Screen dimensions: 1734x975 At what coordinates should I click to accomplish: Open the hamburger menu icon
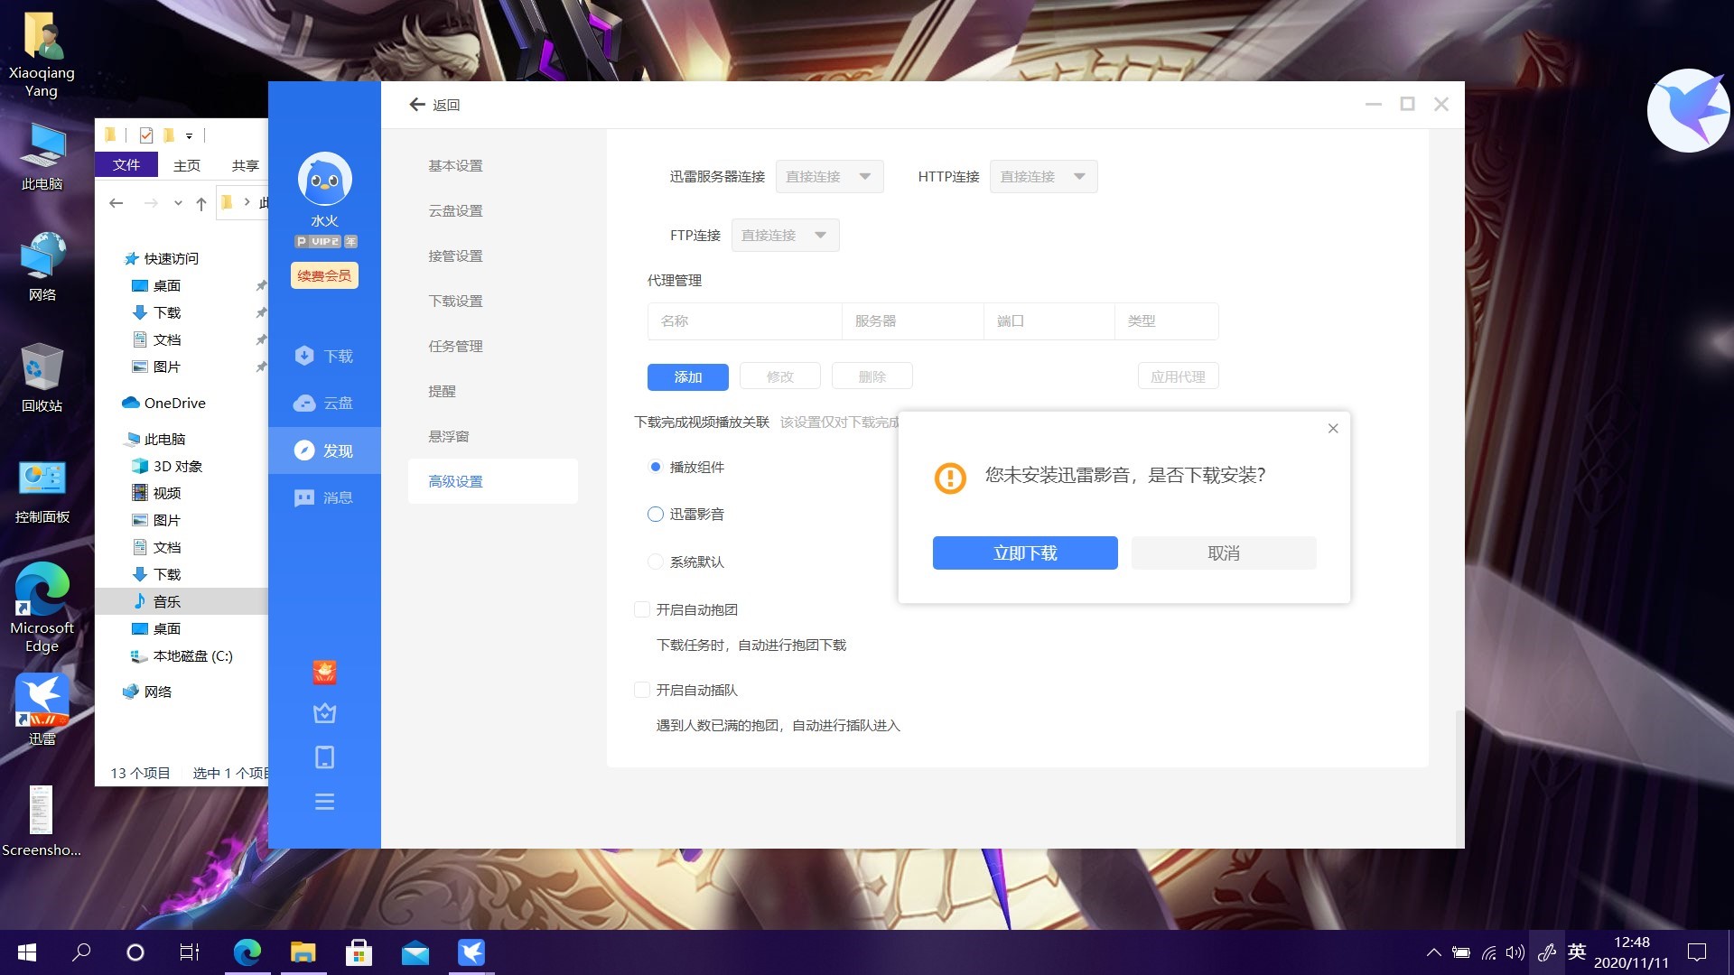click(324, 802)
